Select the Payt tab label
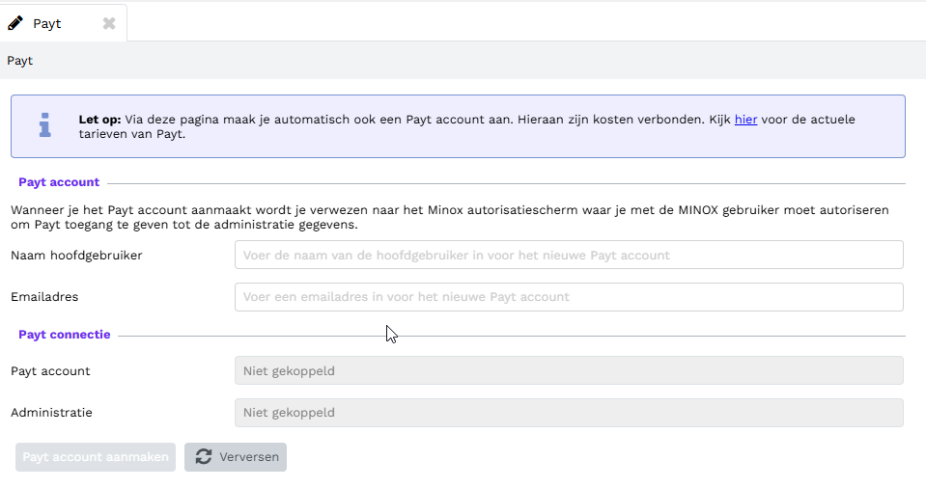This screenshot has height=488, width=926. pyautogui.click(x=47, y=23)
